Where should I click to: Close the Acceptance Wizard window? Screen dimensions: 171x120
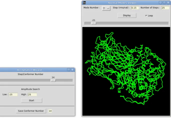pyautogui.click(x=72, y=70)
